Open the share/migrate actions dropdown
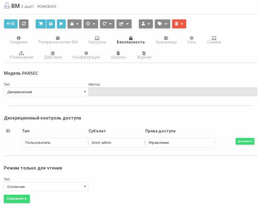Viewport: 260px width, 205px height. tap(124, 24)
